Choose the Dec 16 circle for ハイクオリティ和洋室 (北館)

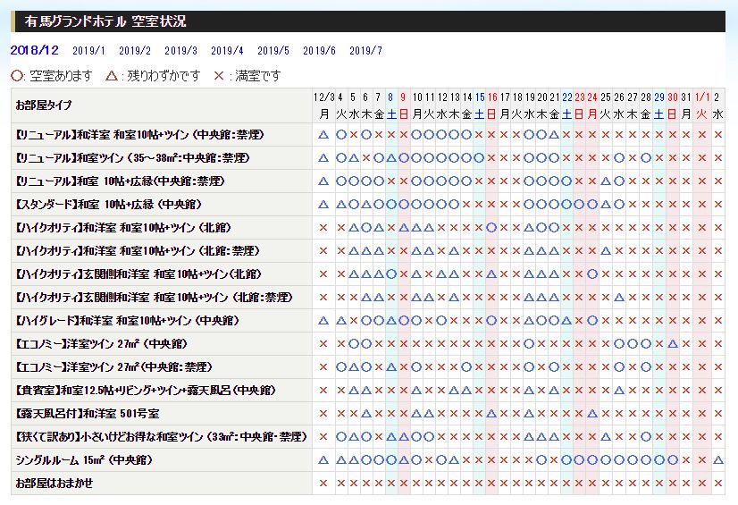point(491,228)
